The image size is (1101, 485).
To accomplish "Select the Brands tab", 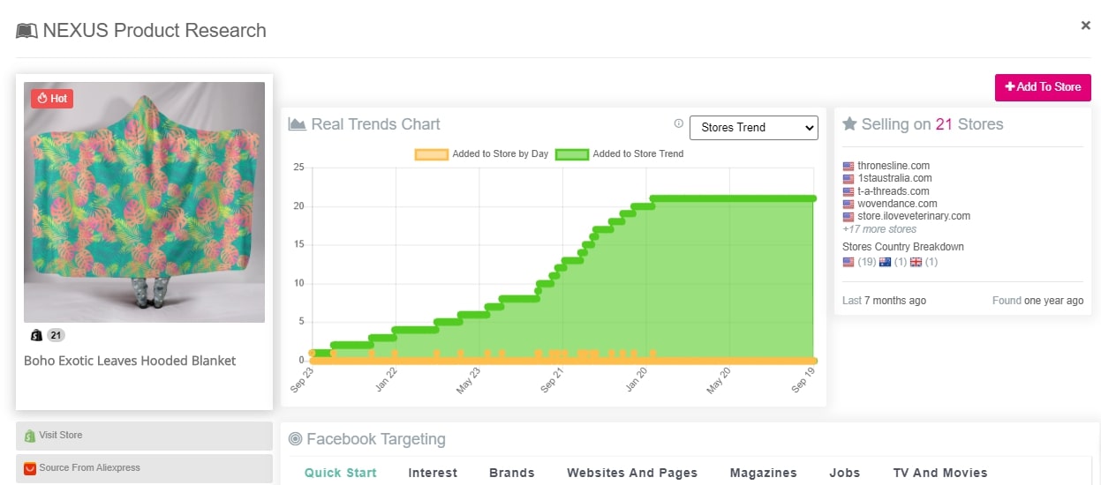I will coord(511,473).
